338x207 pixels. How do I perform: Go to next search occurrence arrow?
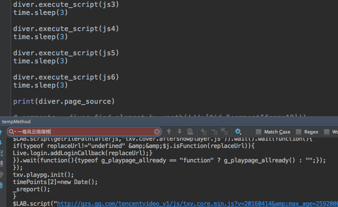click(179, 132)
